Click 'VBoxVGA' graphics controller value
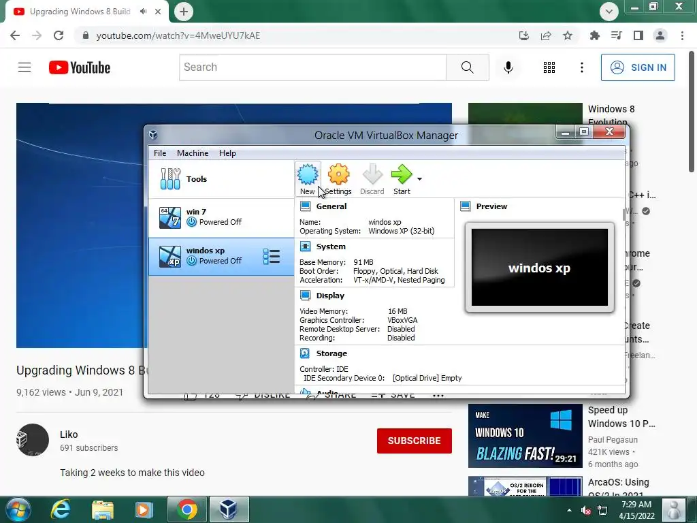 pos(402,320)
